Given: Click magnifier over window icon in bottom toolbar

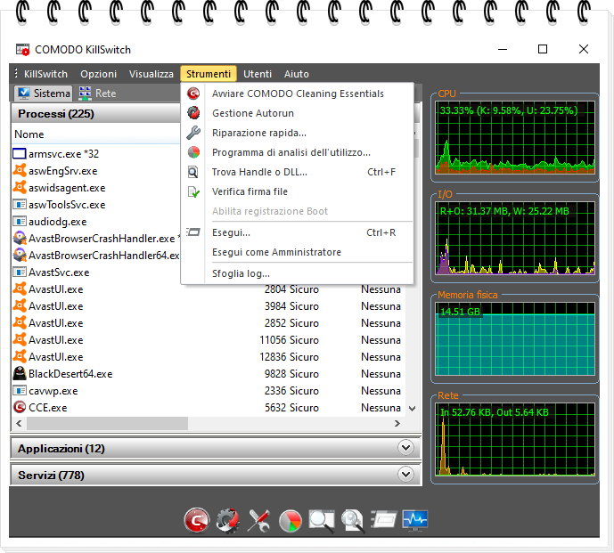Looking at the screenshot, I should [x=322, y=521].
